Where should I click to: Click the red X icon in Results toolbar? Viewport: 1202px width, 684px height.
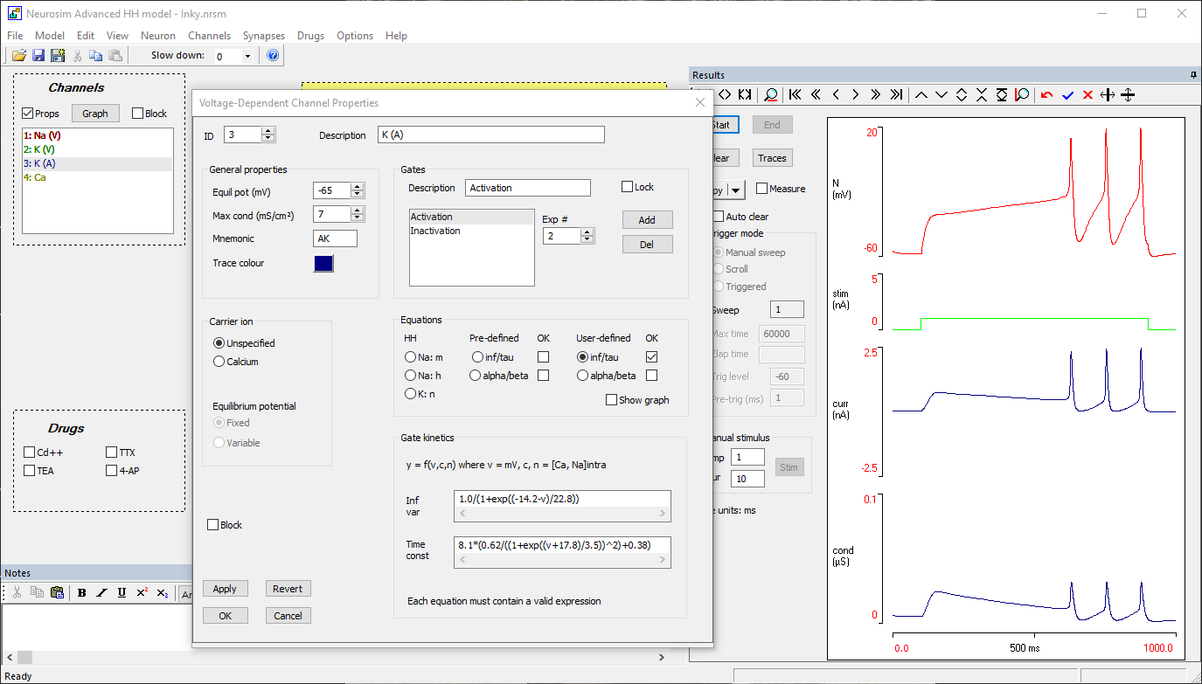tap(1087, 95)
